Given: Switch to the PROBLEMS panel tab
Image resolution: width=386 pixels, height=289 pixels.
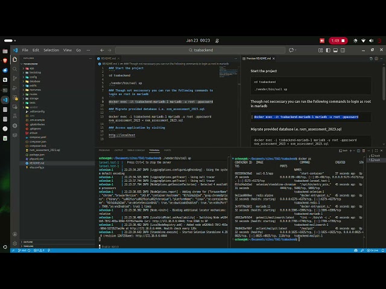Looking at the screenshot, I should 104,150.
